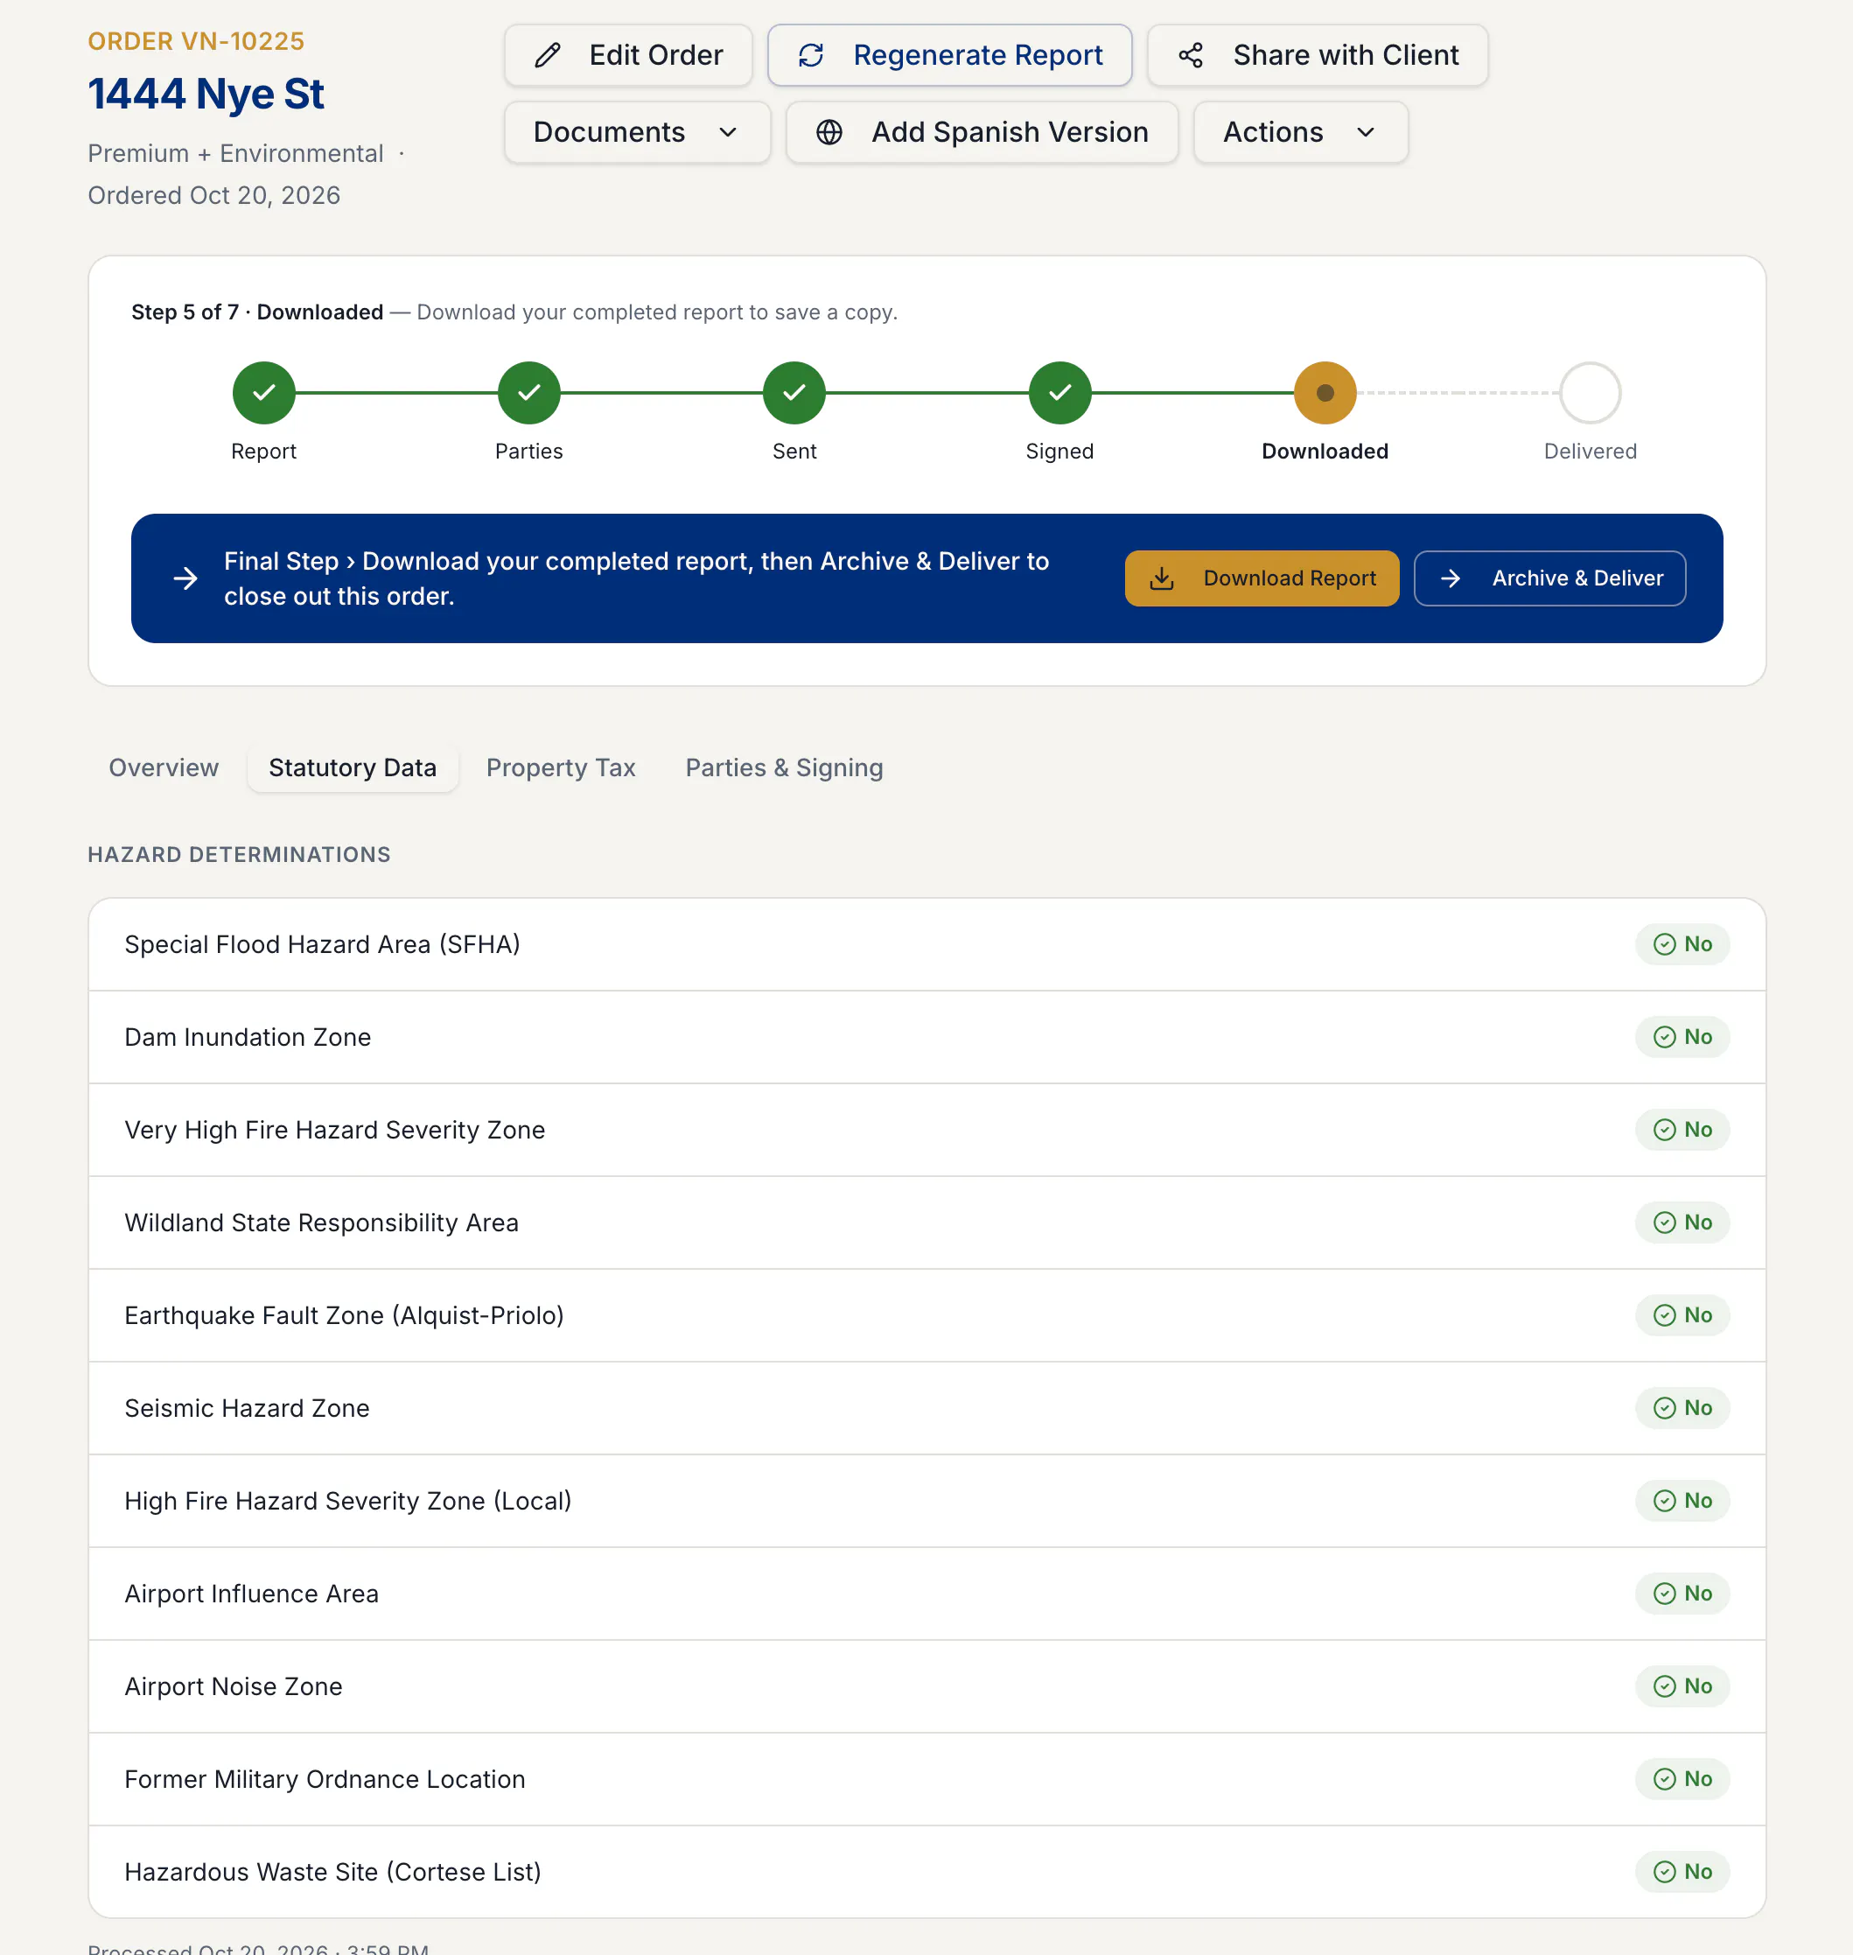Screen dimensions: 1853x1955
Task: Click Former Military Ordnance Location row label
Action: [325, 1779]
